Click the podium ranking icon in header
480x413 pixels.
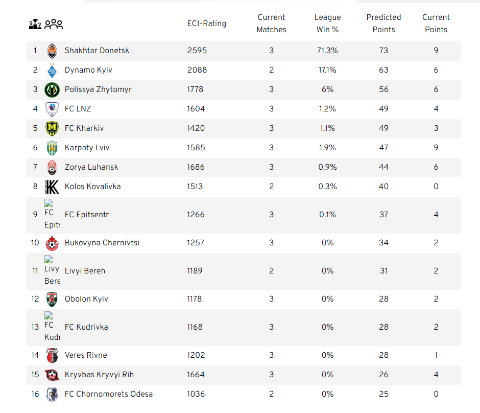[35, 24]
